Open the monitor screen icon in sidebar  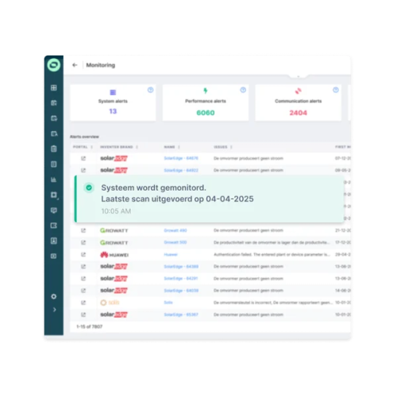tap(54, 210)
